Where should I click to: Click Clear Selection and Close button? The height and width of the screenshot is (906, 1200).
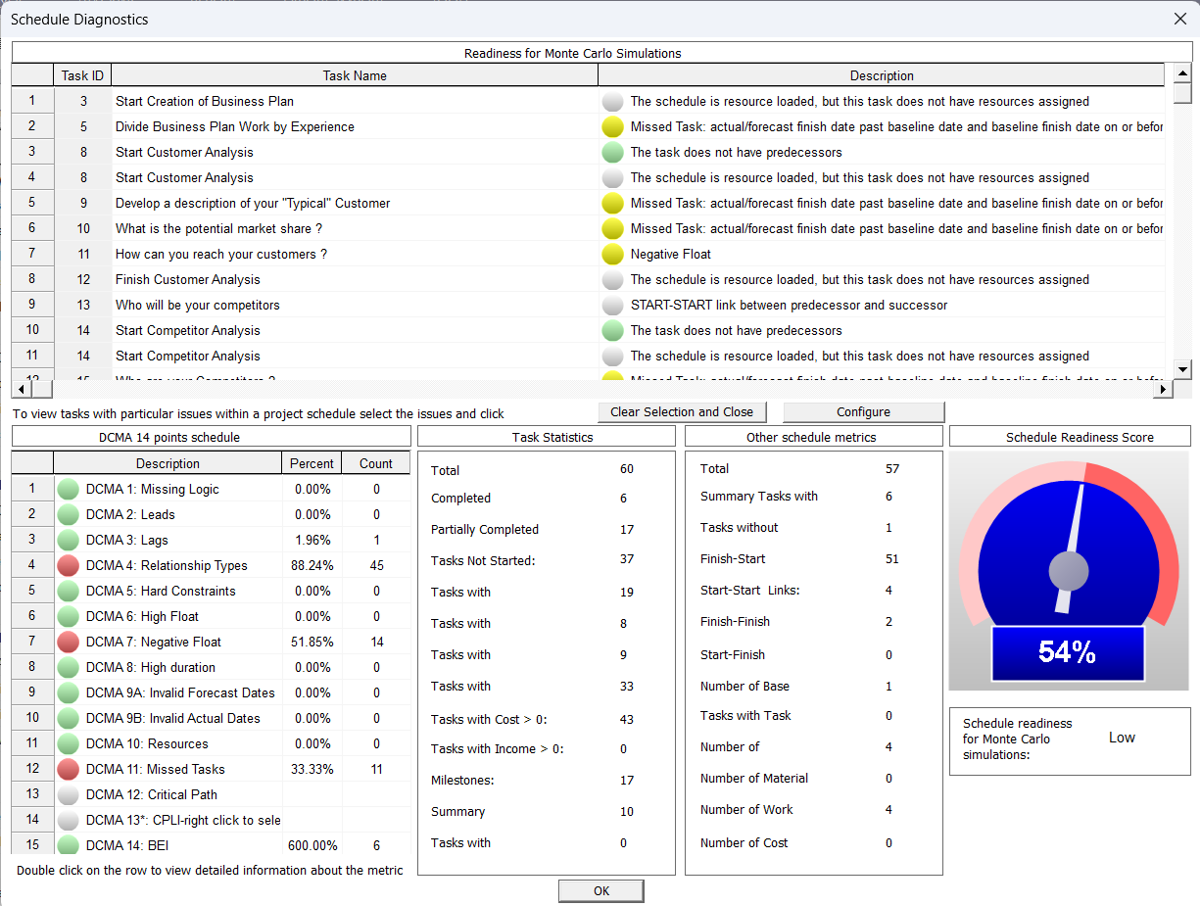(x=682, y=411)
